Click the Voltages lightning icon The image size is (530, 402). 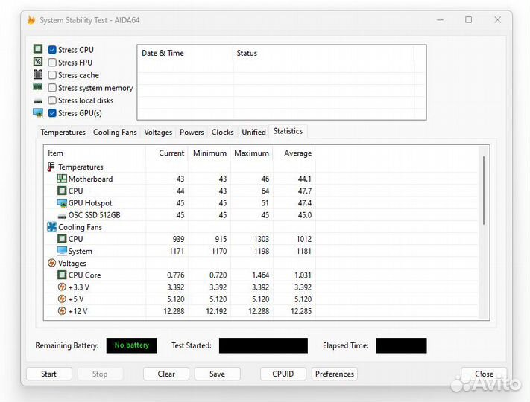point(51,263)
